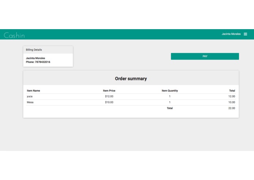Click the Jacinta Morales billing name
The height and width of the screenshot is (180, 254).
coord(35,58)
